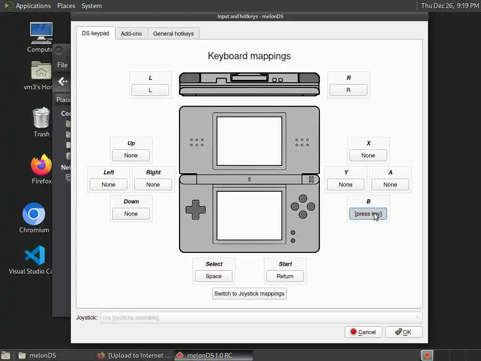This screenshot has height=361, width=481.
Task: Set key mapping for Down
Action: point(131,214)
